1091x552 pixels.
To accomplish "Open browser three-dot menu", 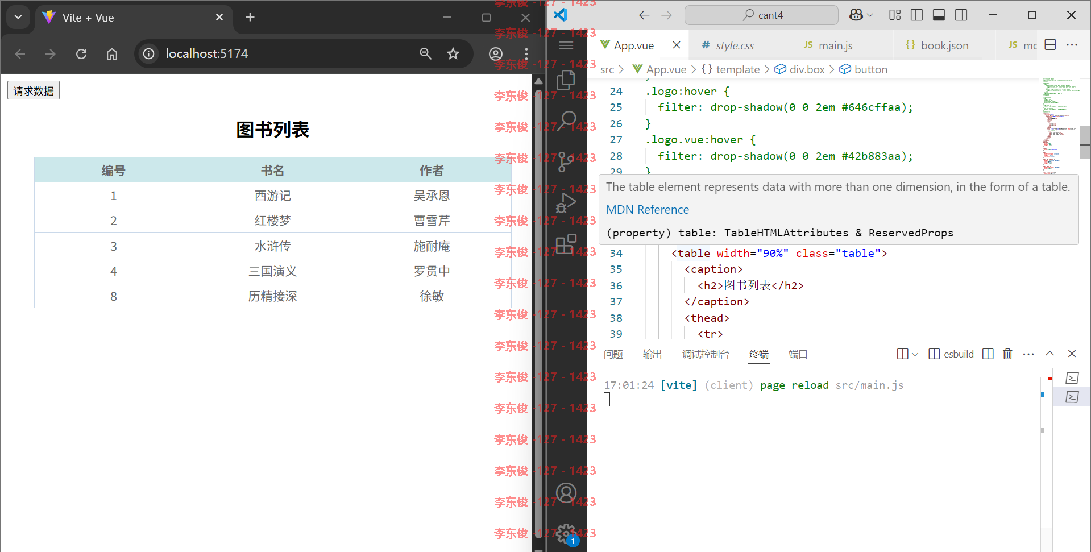I will pos(526,54).
